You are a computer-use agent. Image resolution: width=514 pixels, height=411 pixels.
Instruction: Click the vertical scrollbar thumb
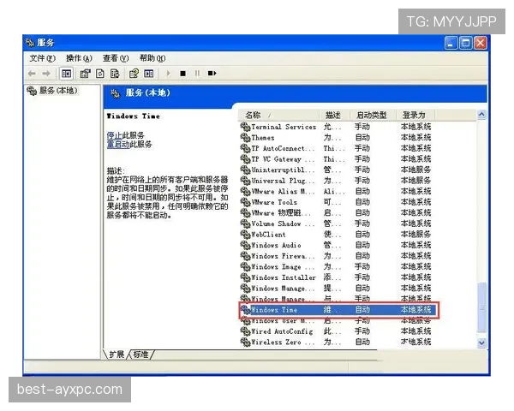click(481, 307)
